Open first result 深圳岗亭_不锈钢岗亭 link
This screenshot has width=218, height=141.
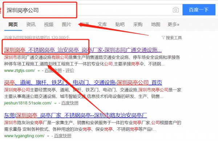(83, 50)
